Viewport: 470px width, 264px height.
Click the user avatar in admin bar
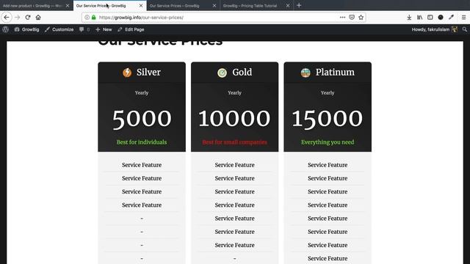coord(455,29)
